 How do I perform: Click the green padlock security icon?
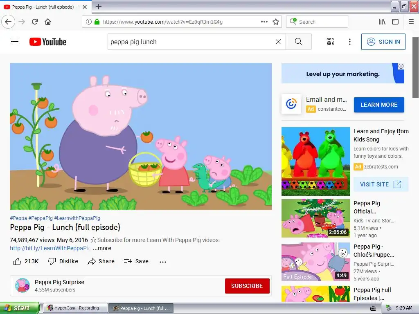(97, 22)
